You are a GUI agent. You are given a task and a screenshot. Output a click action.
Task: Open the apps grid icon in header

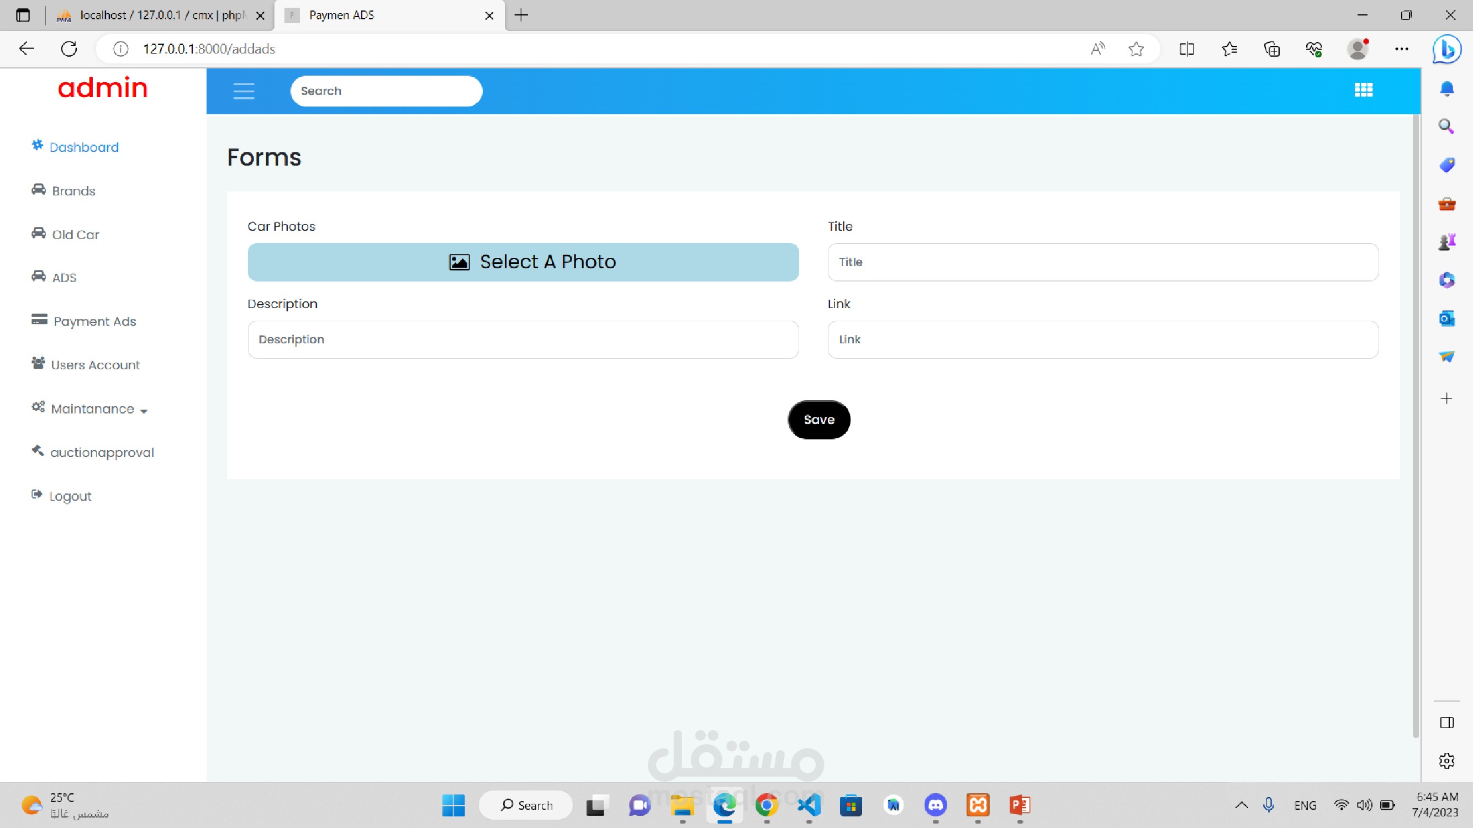coord(1363,91)
